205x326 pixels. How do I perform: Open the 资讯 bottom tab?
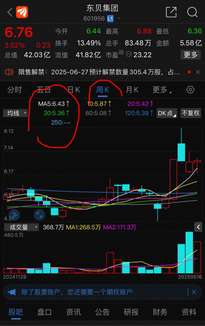tap(73, 312)
